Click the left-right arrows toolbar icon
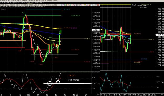Image resolution: width=164 pixels, height=96 pixels. point(87,5)
